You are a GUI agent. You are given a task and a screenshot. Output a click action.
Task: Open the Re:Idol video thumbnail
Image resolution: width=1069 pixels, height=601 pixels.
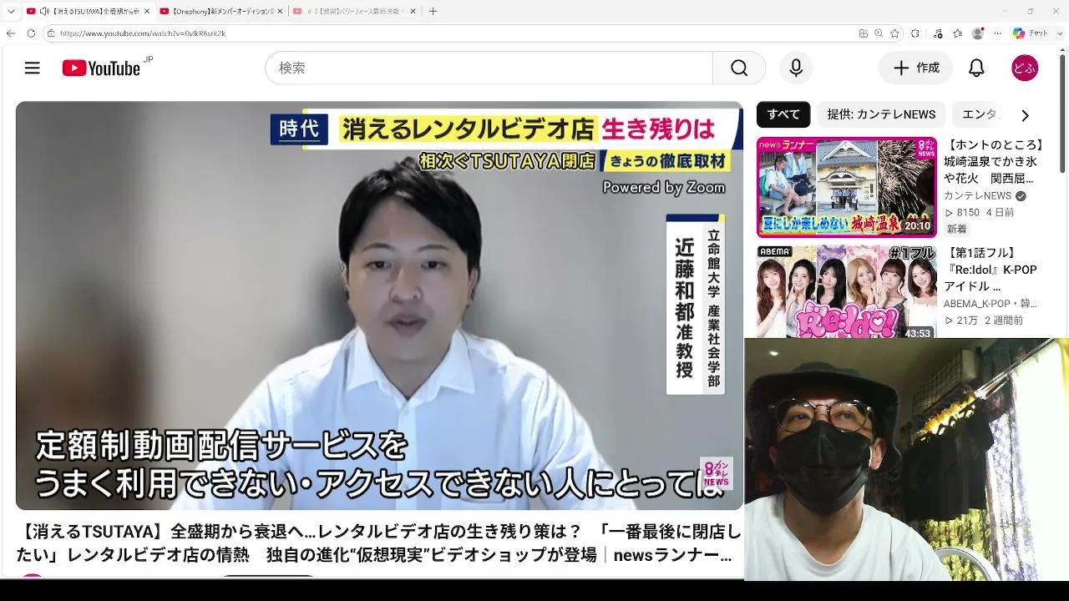click(x=847, y=292)
